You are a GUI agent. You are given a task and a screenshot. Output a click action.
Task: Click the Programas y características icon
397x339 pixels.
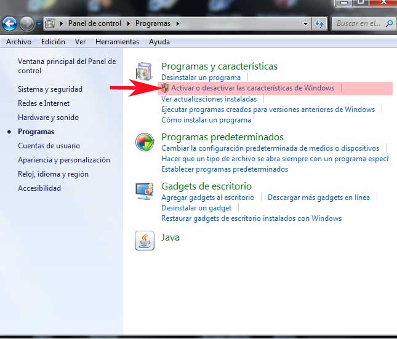[144, 71]
